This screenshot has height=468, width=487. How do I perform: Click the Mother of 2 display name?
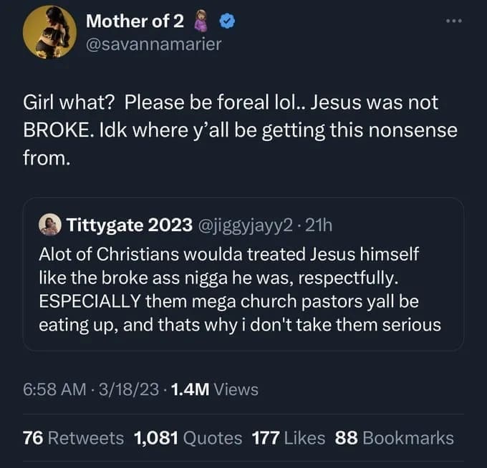click(134, 21)
